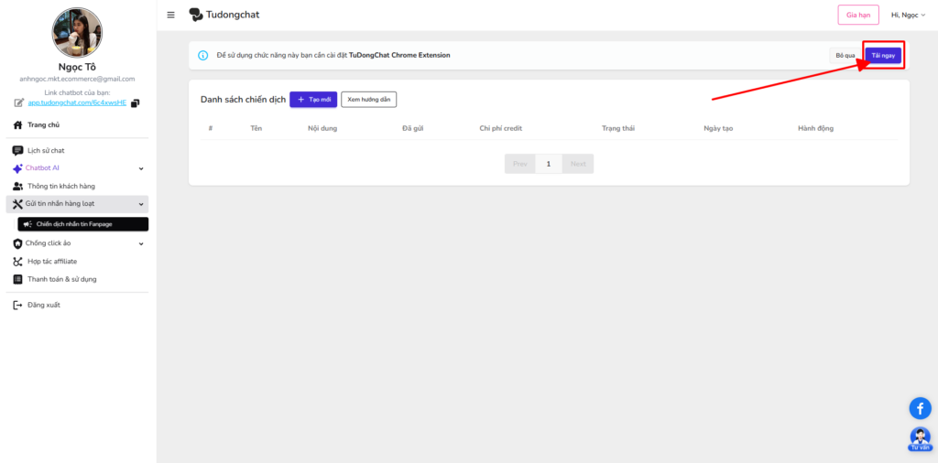Image resolution: width=938 pixels, height=463 pixels.
Task: Click the Hợp tác affiliate icon
Action: [x=18, y=262]
